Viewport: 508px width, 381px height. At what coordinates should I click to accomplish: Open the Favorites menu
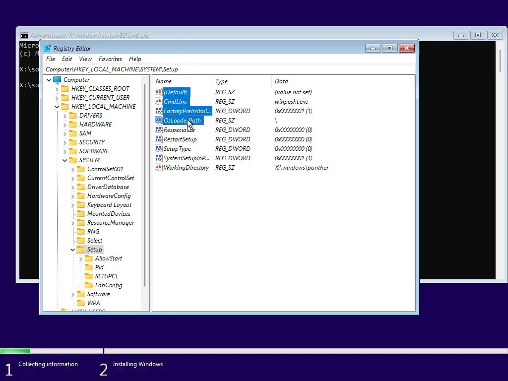tap(110, 59)
